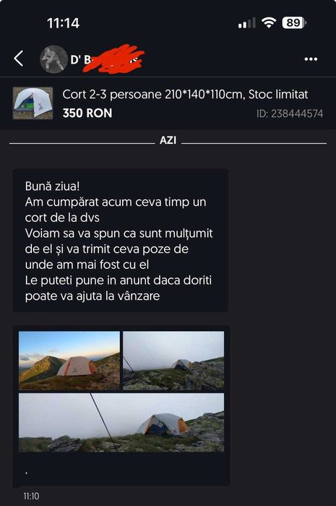Viewport: 336px width, 506px height.
Task: Tap the Wi-Fi status icon
Action: pyautogui.click(x=268, y=23)
